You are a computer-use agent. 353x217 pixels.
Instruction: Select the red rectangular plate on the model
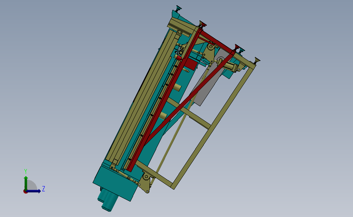click(192, 64)
